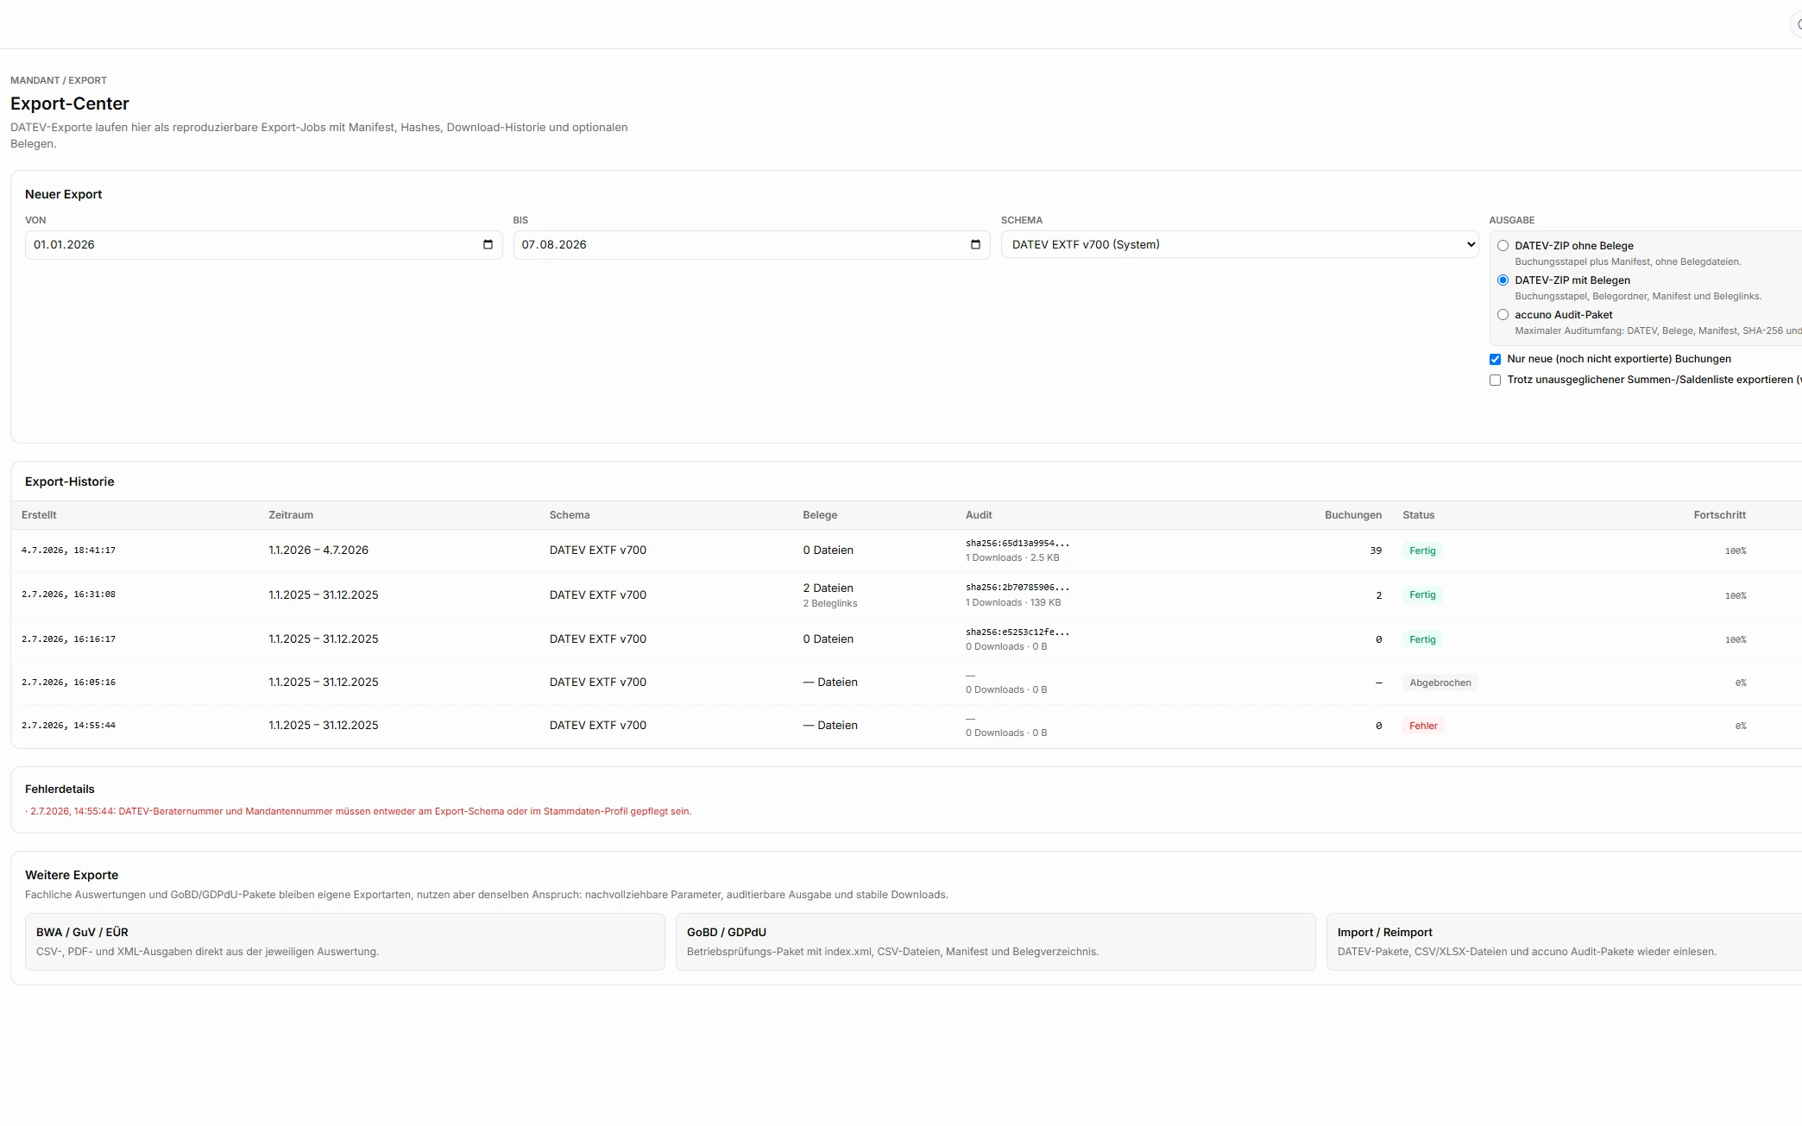Click the Fortschritt column header

point(1719,515)
